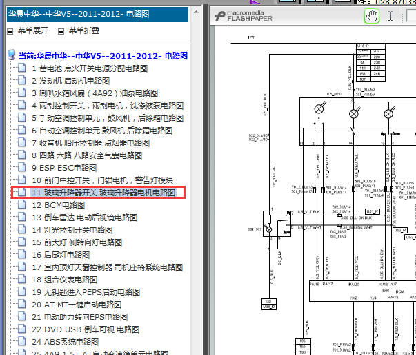This screenshot has height=355, width=416.
Task: Click document icon for 9 ESP ESC电路图
Action: click(22, 167)
